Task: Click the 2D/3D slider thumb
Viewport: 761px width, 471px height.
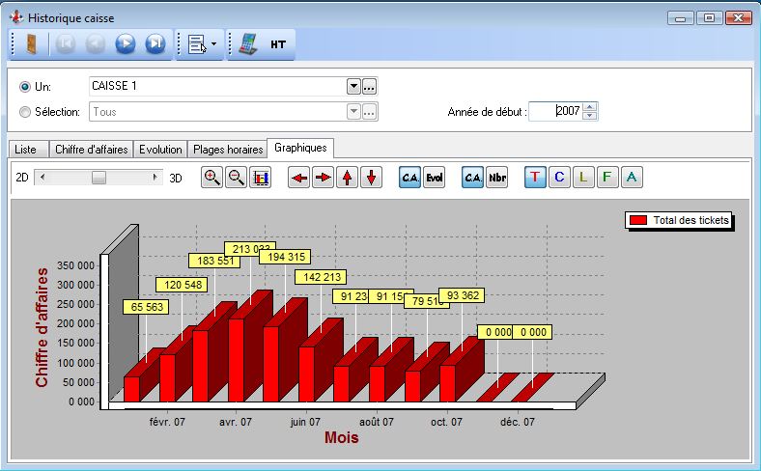Action: coord(99,178)
